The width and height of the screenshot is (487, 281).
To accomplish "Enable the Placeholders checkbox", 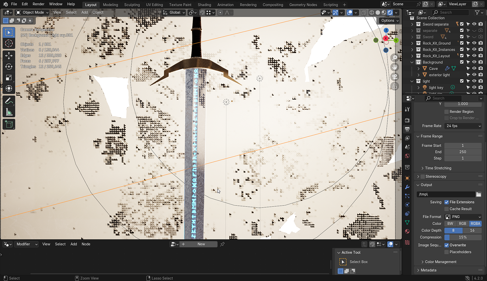I will tap(446, 252).
